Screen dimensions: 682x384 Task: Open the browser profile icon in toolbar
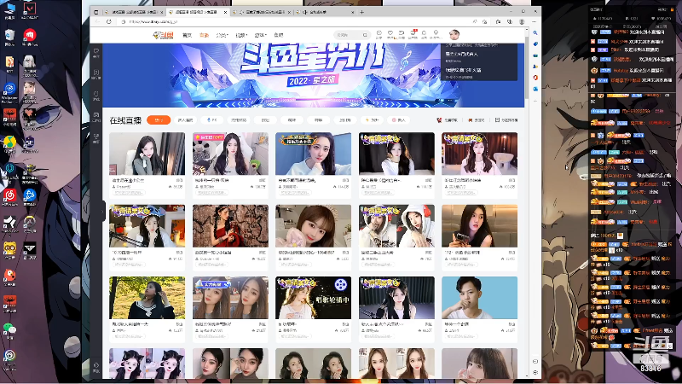coord(522,22)
